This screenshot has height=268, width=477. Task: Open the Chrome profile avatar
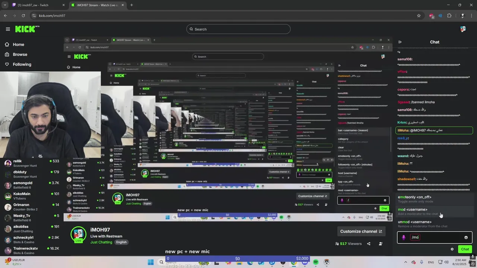point(462,16)
